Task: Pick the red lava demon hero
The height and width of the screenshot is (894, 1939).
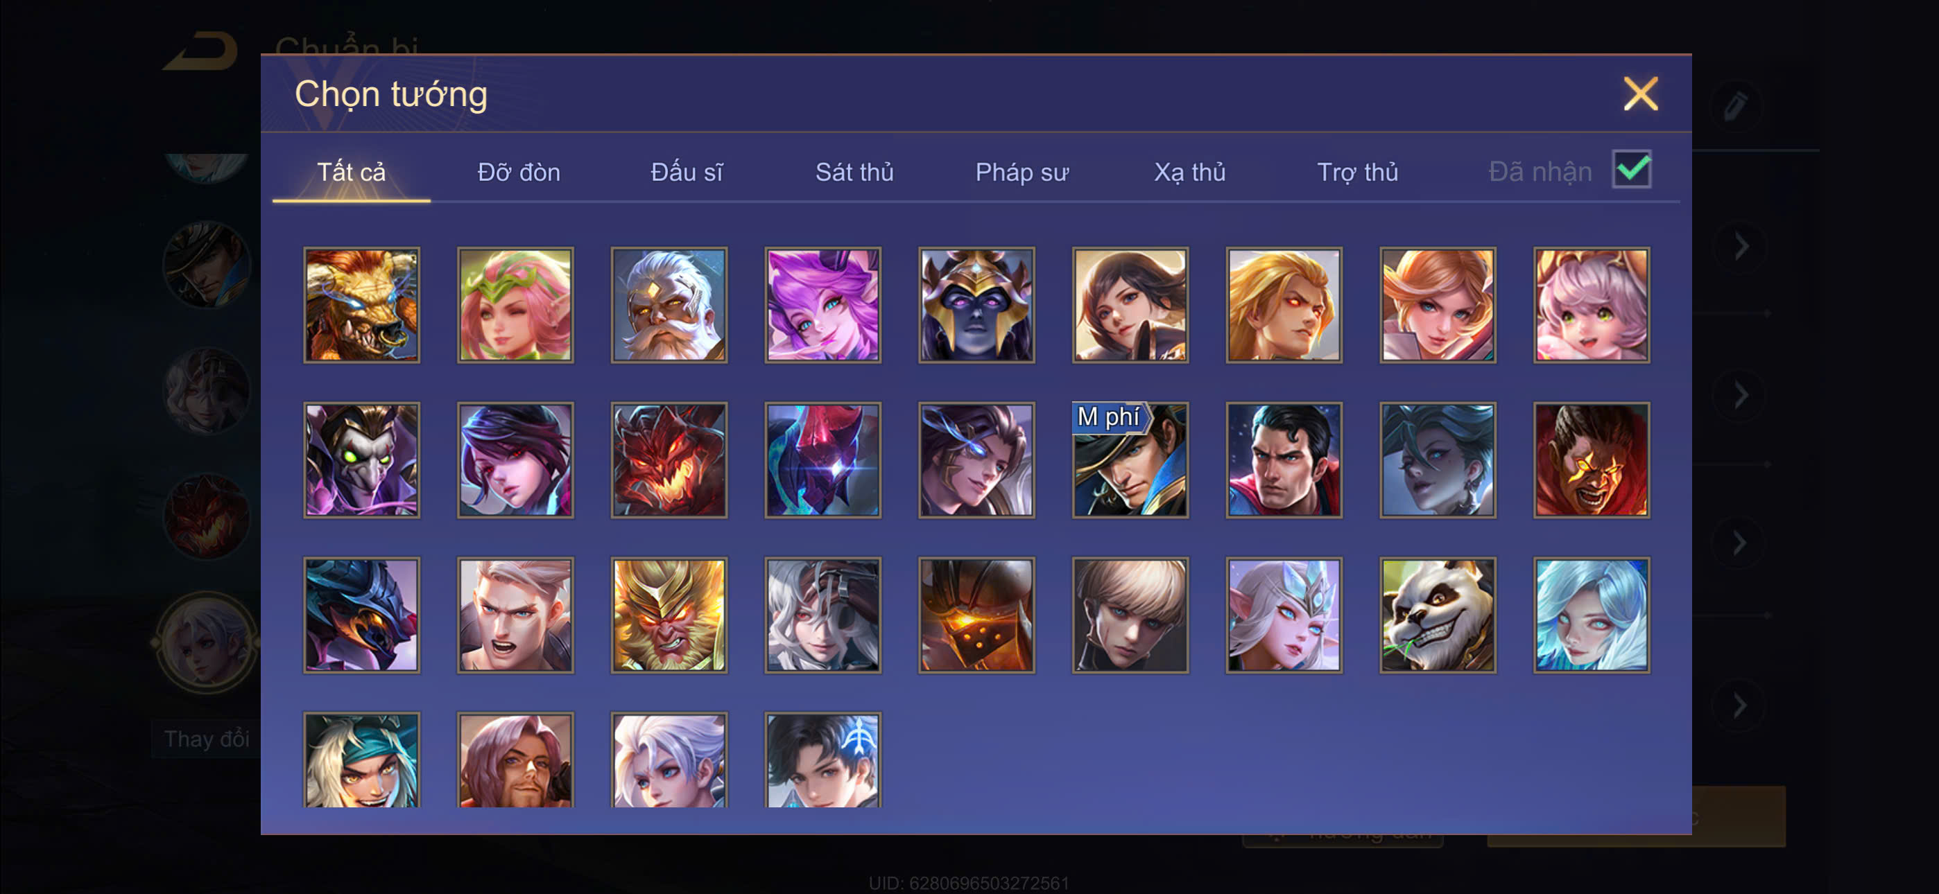Action: coord(669,459)
